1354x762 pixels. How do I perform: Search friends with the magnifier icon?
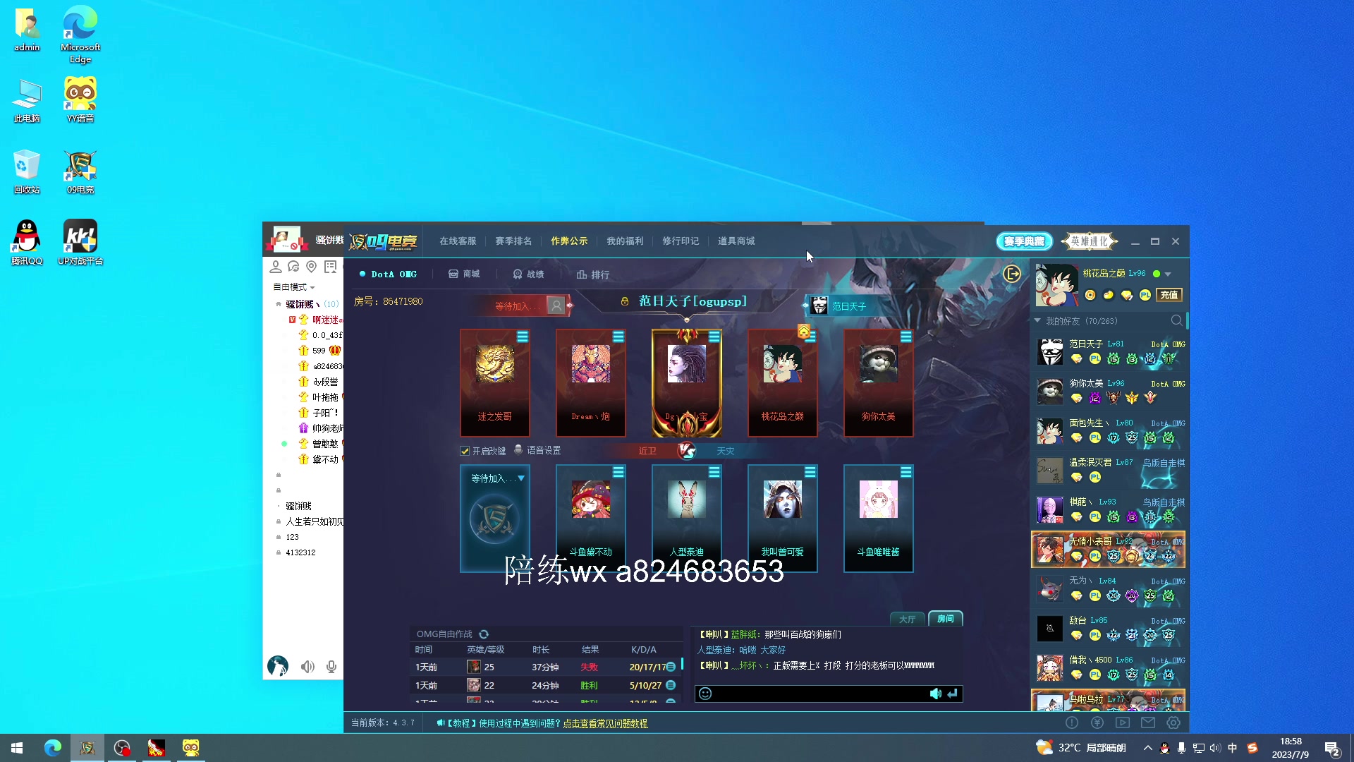[x=1176, y=321]
